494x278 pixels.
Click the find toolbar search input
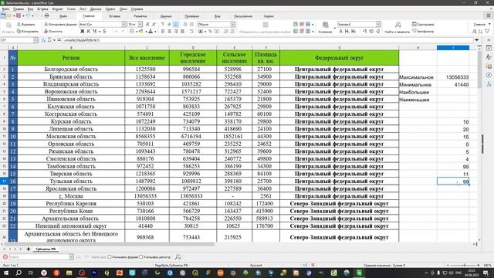click(x=39, y=257)
